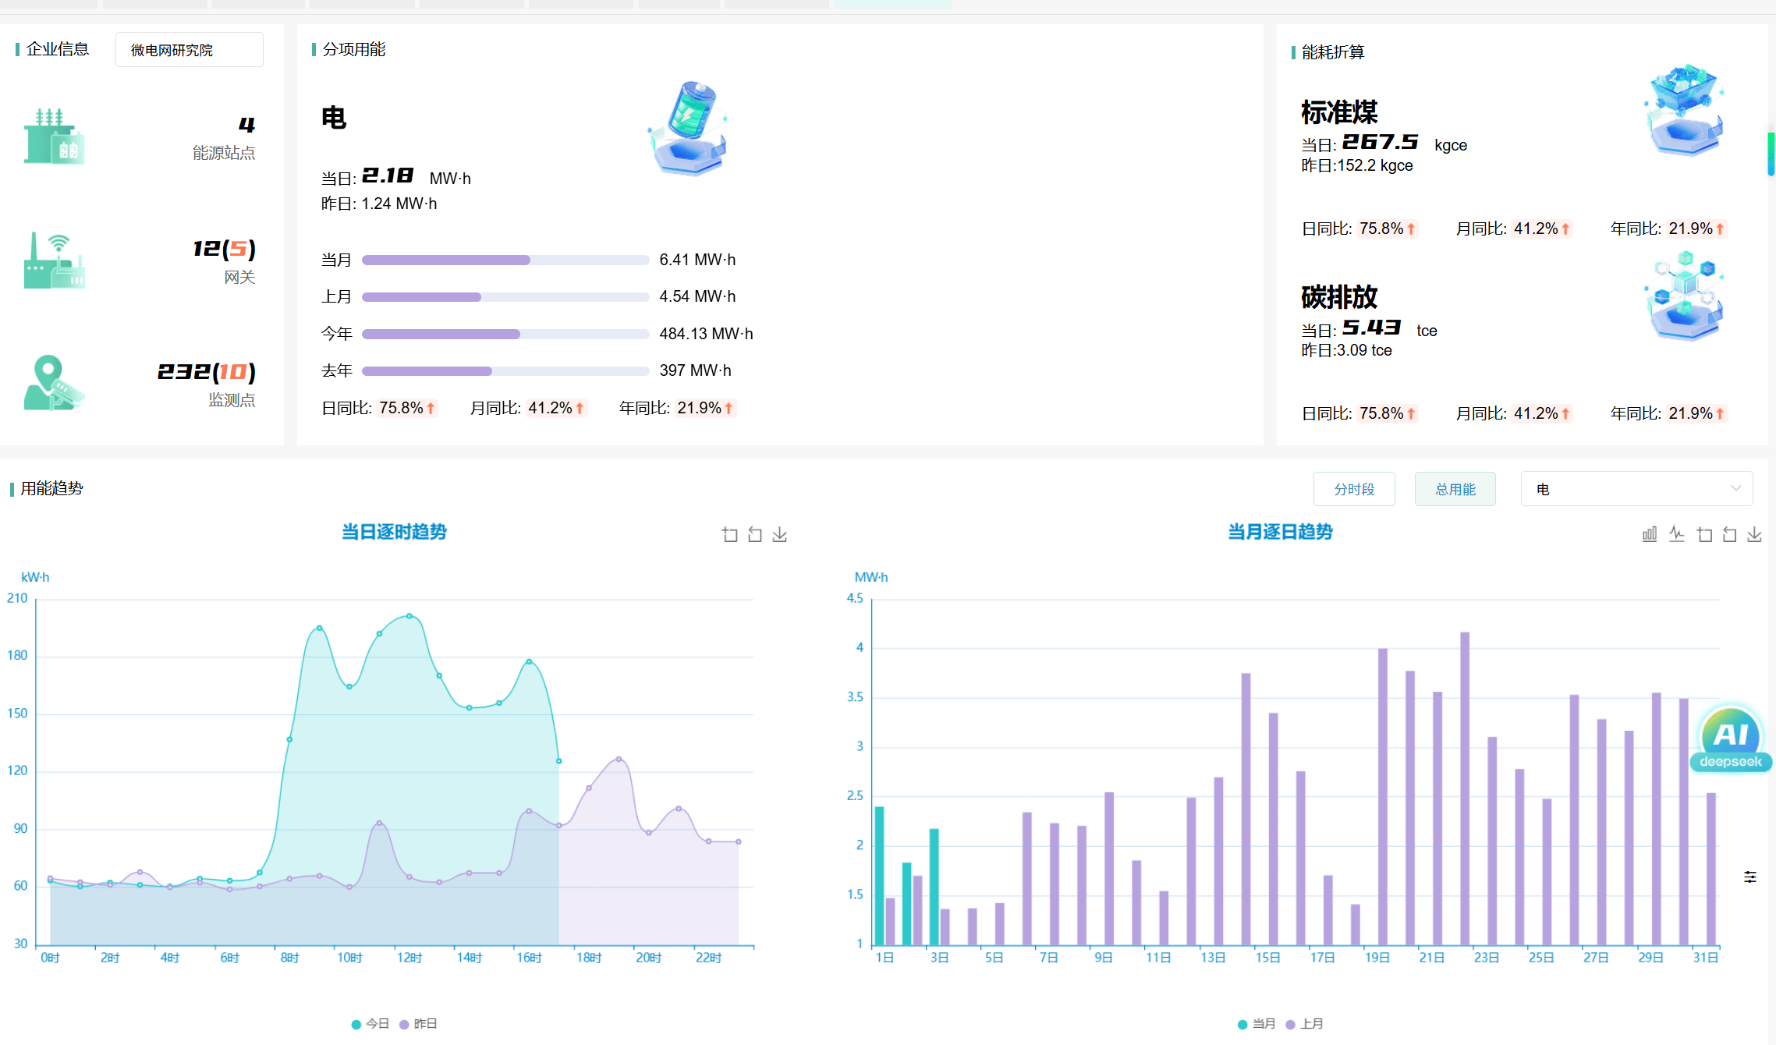
Task: Download the monthly daily trend chart
Action: (x=1754, y=535)
